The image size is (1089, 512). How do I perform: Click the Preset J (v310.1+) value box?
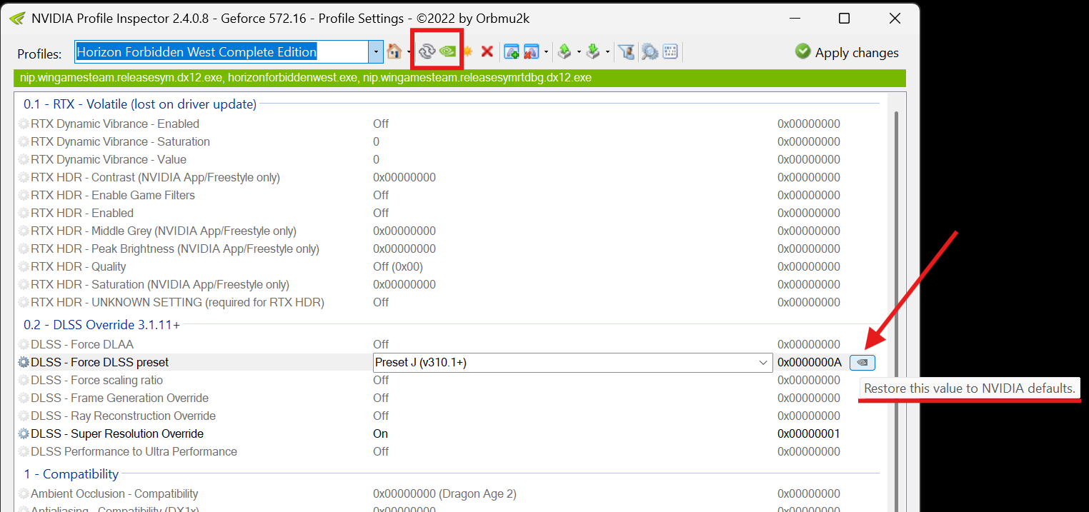click(572, 363)
